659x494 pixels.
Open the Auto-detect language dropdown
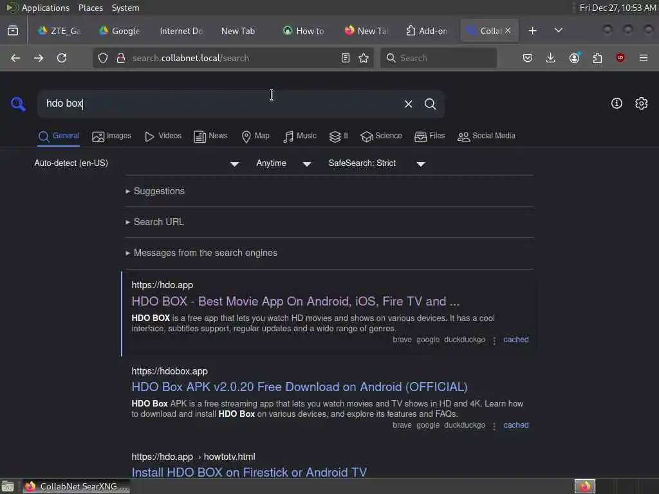pyautogui.click(x=137, y=163)
